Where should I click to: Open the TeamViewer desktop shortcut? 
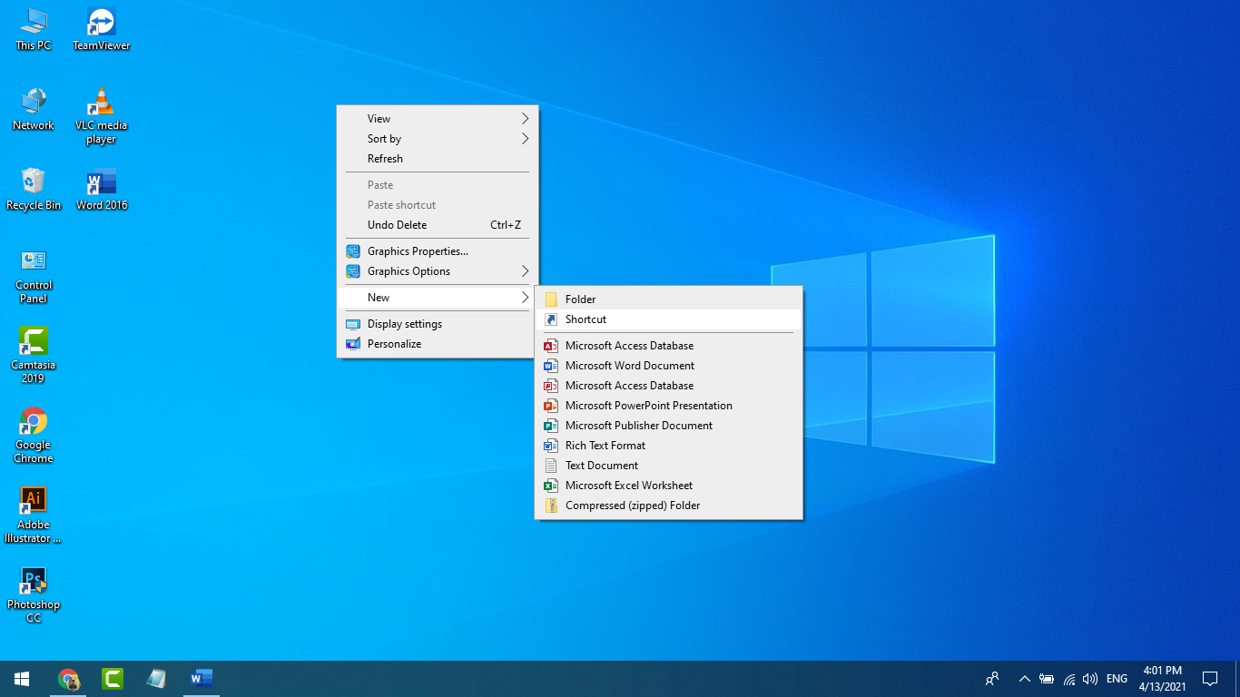tap(101, 27)
